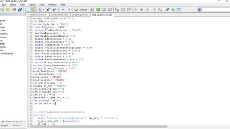This screenshot has height=129, width=230.
Task: Click the find in files magnifier icon
Action: 160,10
